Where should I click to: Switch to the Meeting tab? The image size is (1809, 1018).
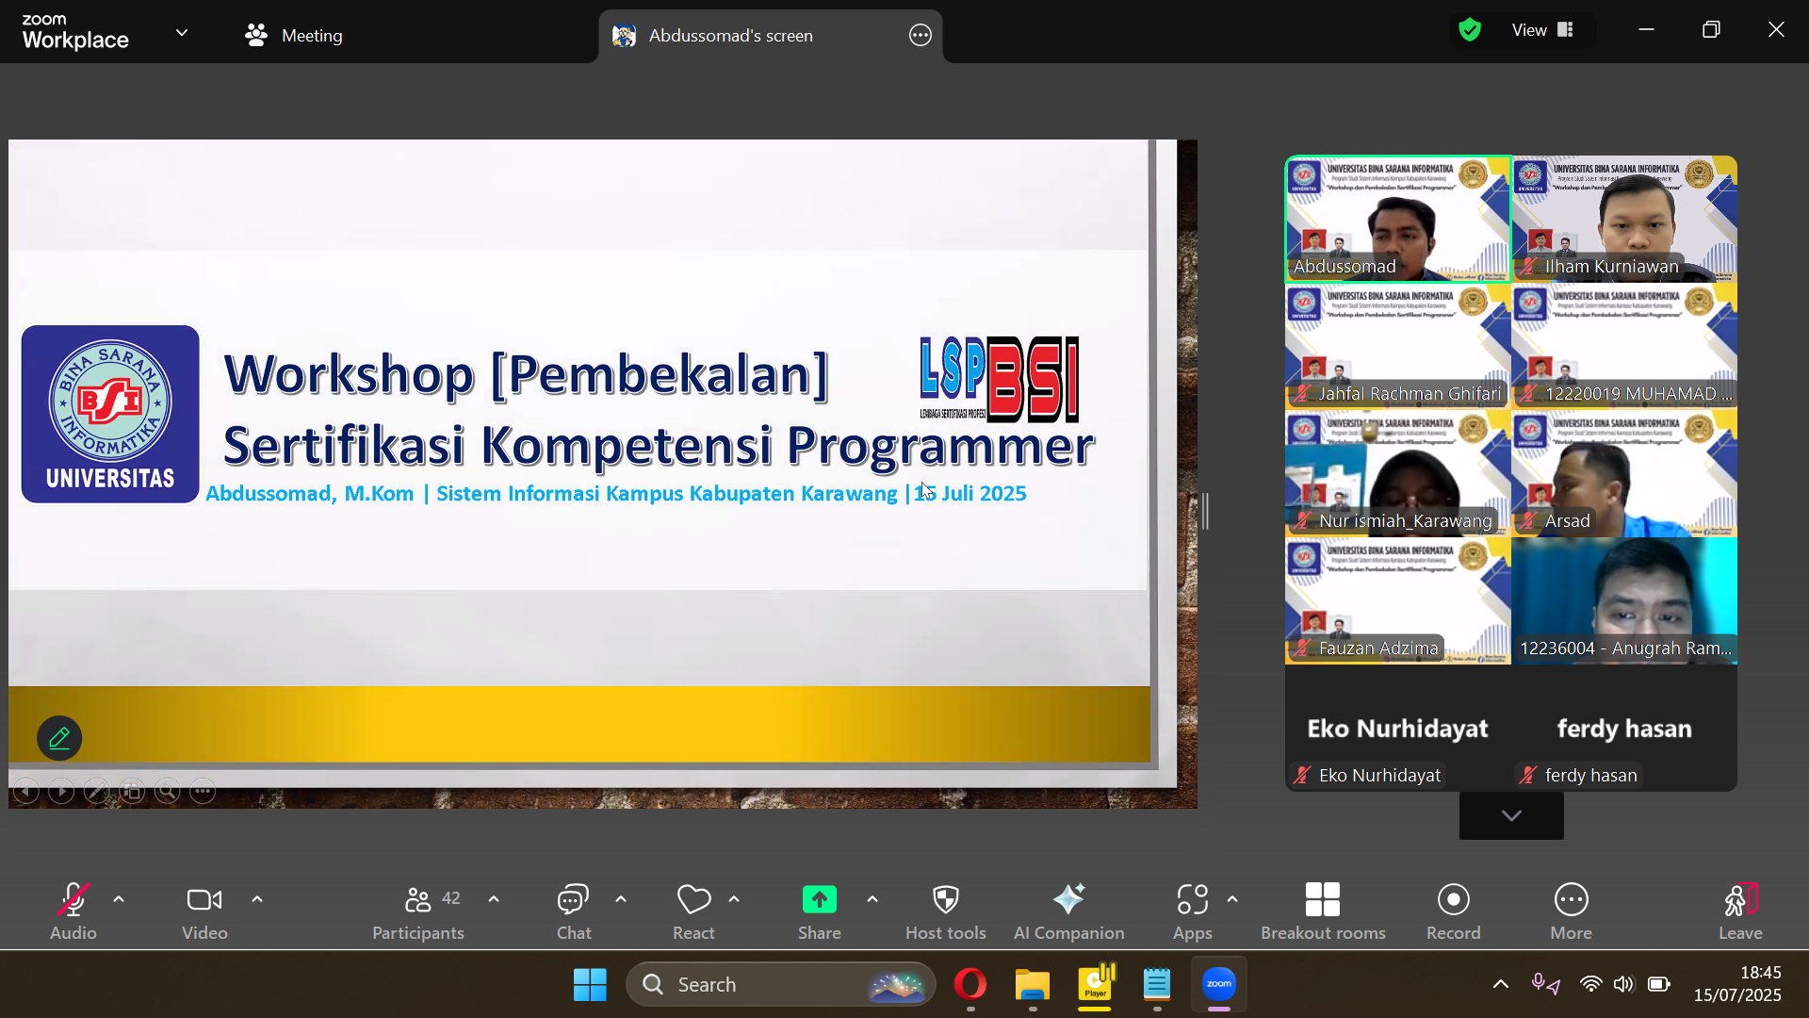[x=294, y=36]
